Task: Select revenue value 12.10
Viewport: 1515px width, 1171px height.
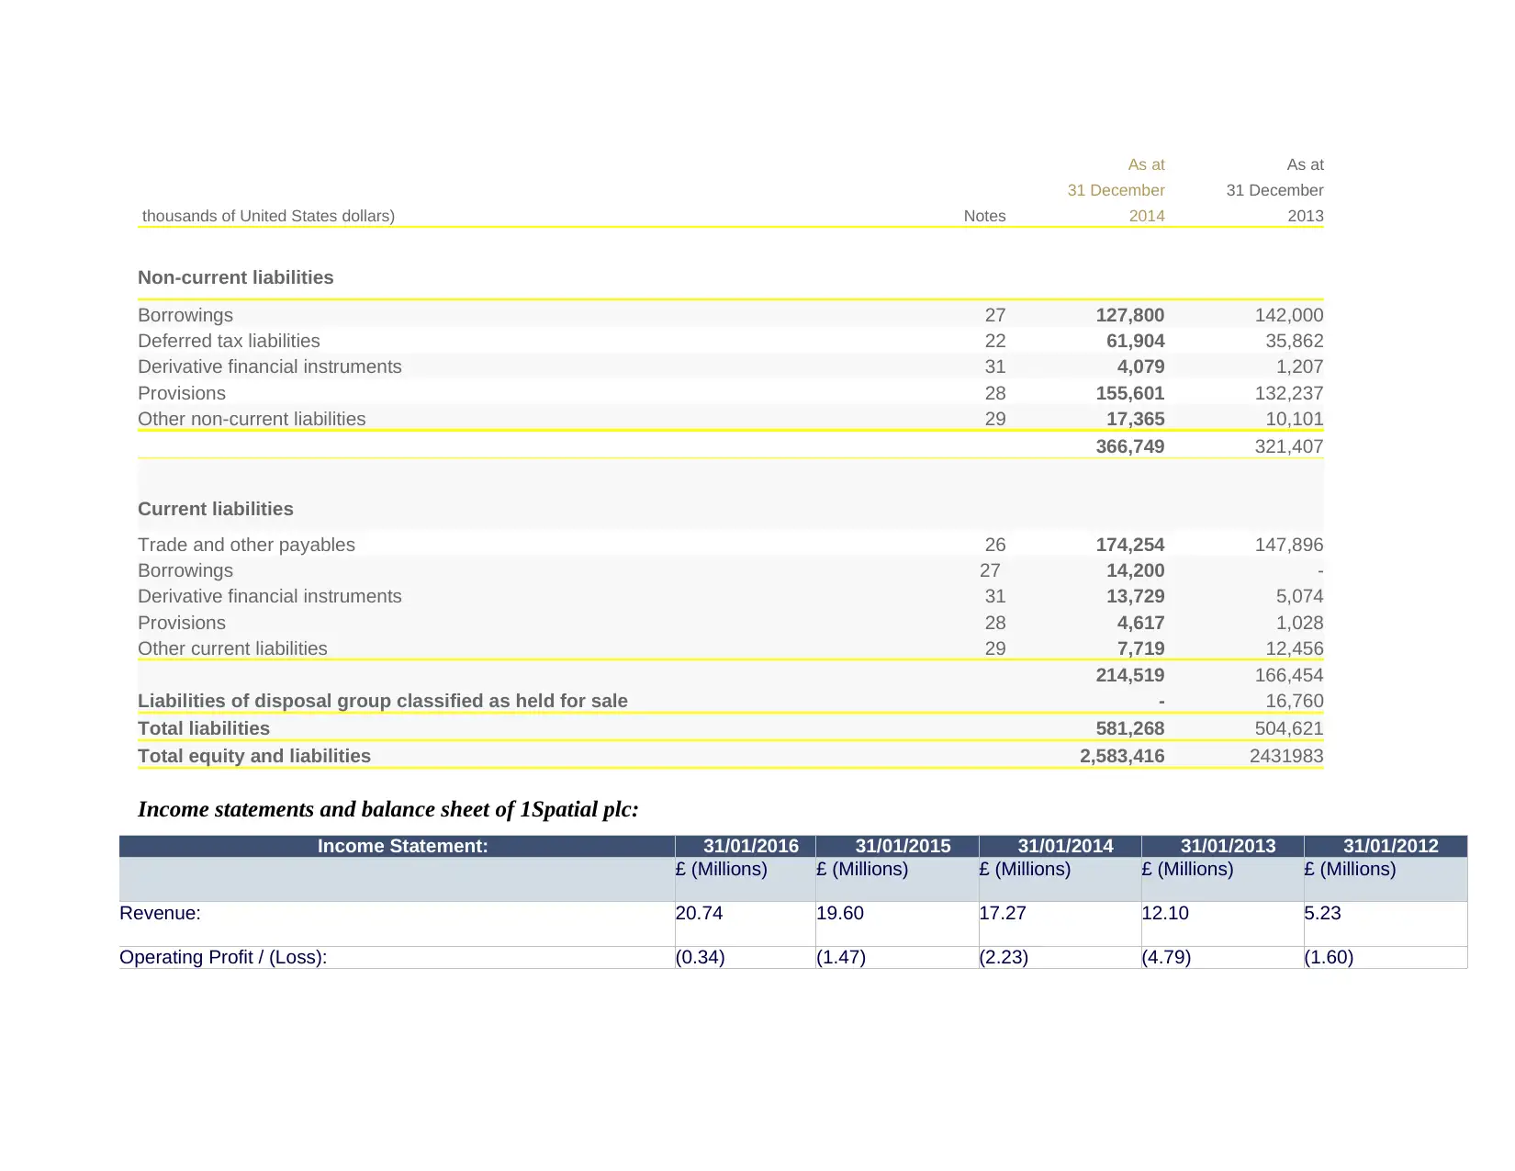Action: [x=1165, y=913]
